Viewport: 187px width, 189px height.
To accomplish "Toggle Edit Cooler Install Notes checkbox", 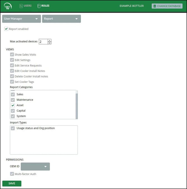I will pos(12,71).
